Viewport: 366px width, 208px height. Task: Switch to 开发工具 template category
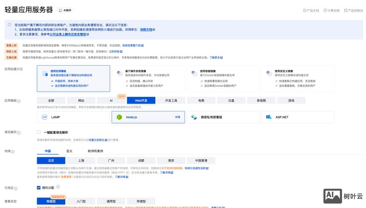pos(171,101)
